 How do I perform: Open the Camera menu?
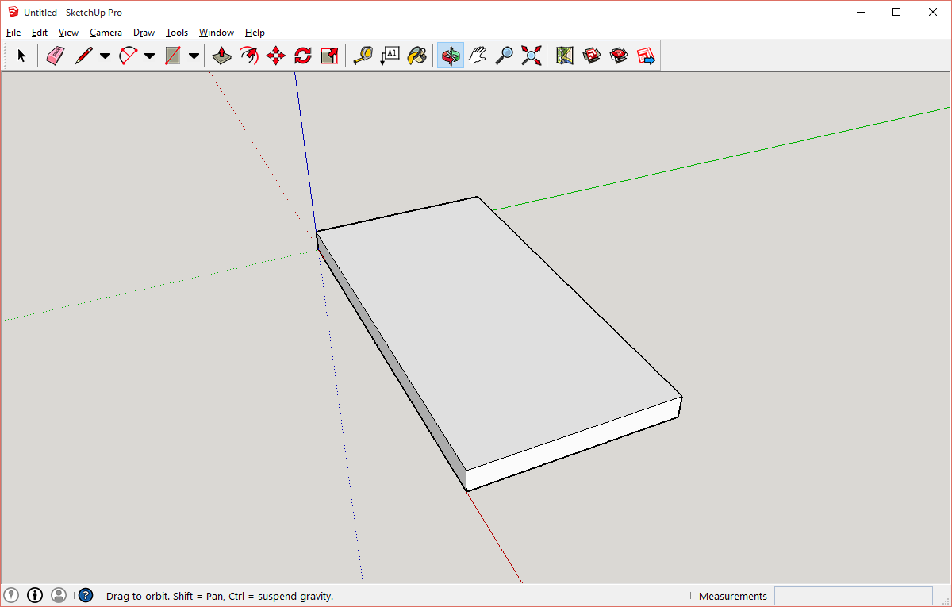(x=106, y=33)
